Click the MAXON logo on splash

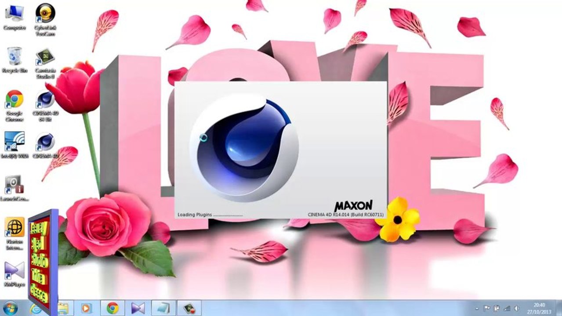[353, 205]
